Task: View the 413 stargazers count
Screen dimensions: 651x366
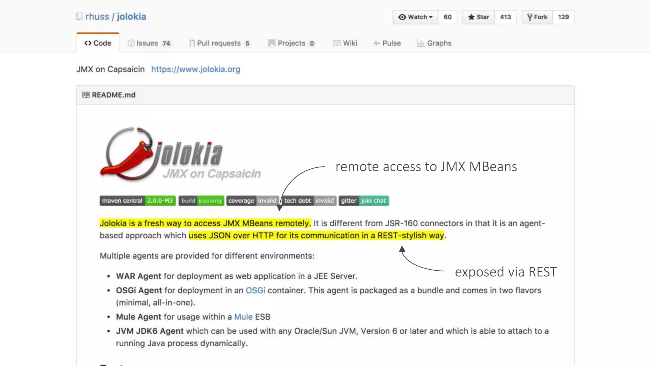Action: point(505,17)
